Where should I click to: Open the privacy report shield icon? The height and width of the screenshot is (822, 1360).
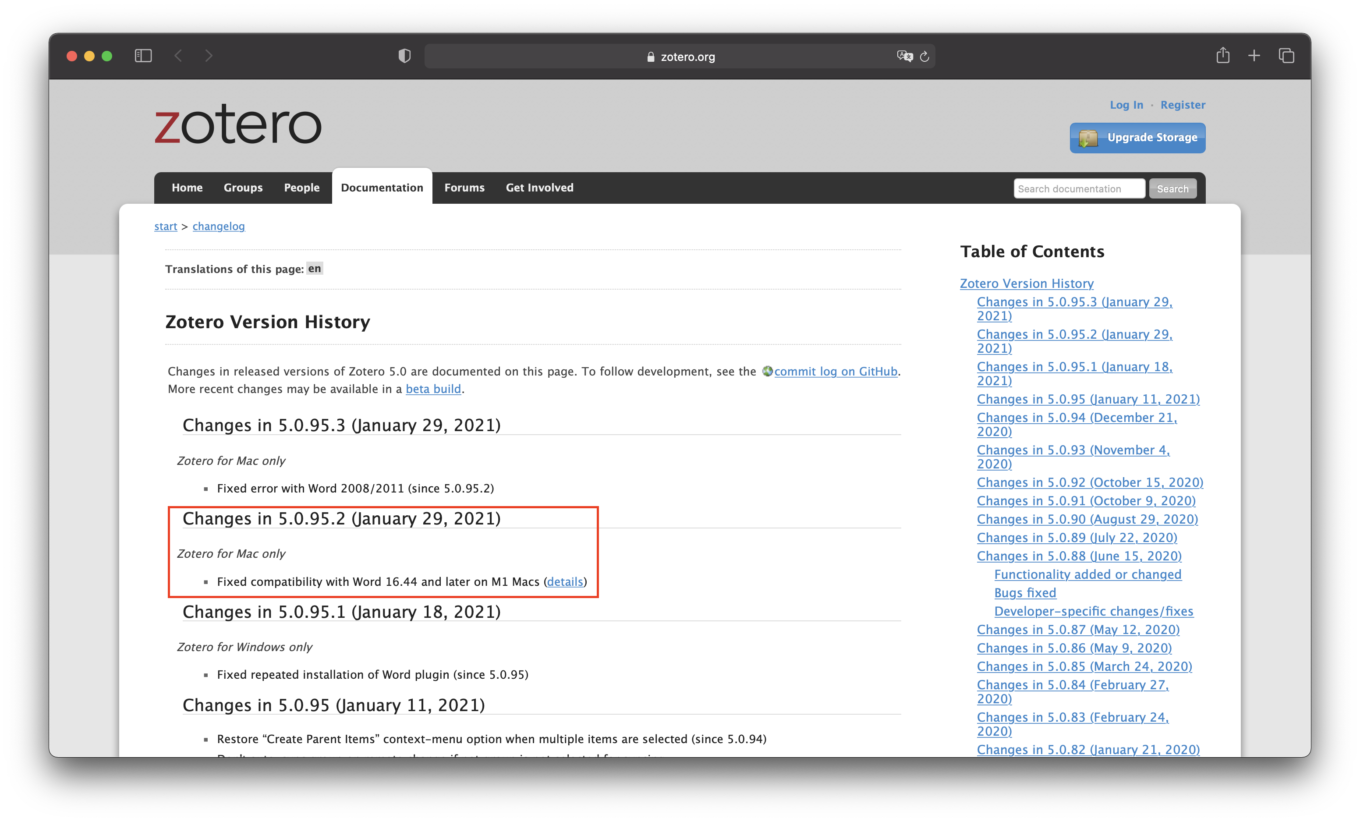click(404, 56)
